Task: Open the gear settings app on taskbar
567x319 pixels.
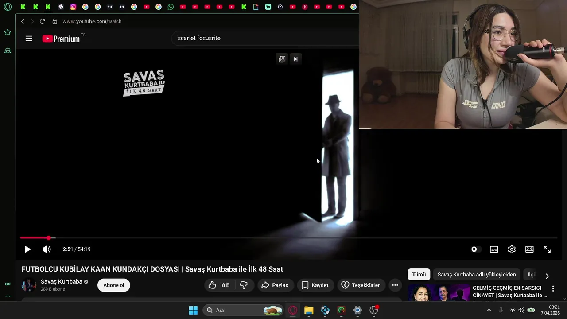Action: 357,310
